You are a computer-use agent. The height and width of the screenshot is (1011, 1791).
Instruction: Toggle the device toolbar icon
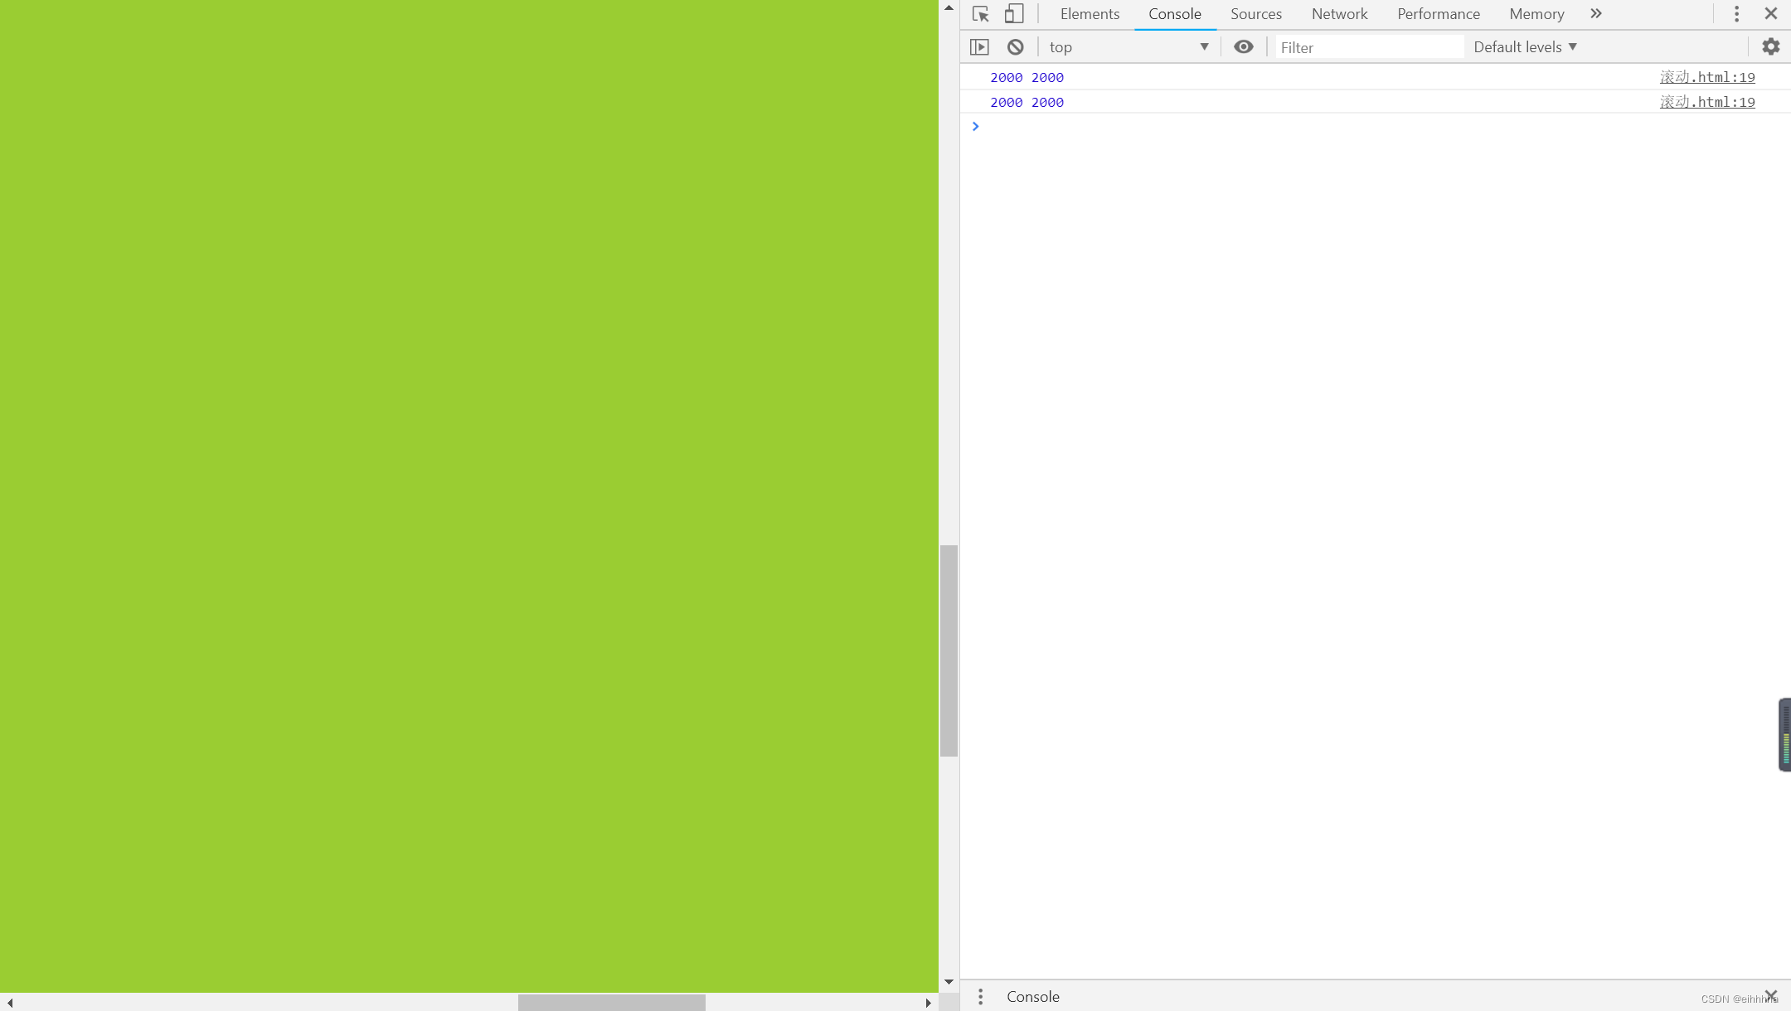(x=1013, y=14)
